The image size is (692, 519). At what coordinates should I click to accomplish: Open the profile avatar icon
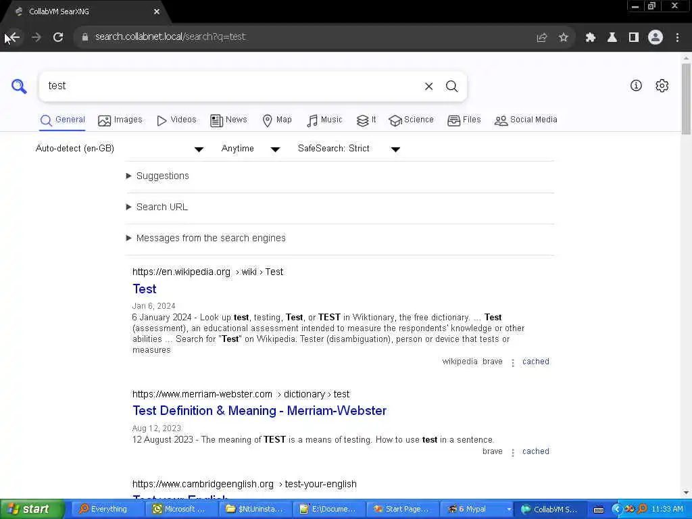(656, 38)
